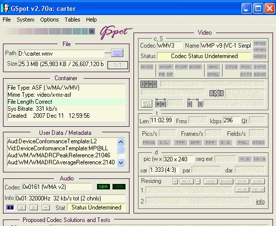
Task: Click the MPG2 indicator
Action: point(259,44)
